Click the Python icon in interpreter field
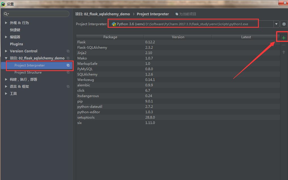The height and width of the screenshot is (180, 288). tap(114, 24)
